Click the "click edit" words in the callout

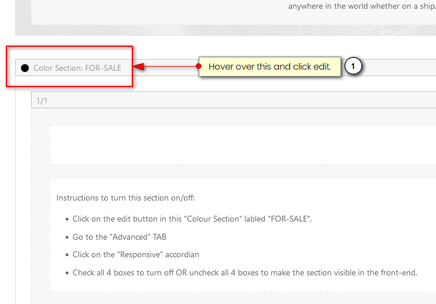[x=312, y=67]
